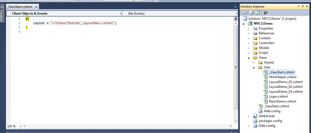Click the open Views folder icon
This screenshot has width=311, height=133.
255,58
